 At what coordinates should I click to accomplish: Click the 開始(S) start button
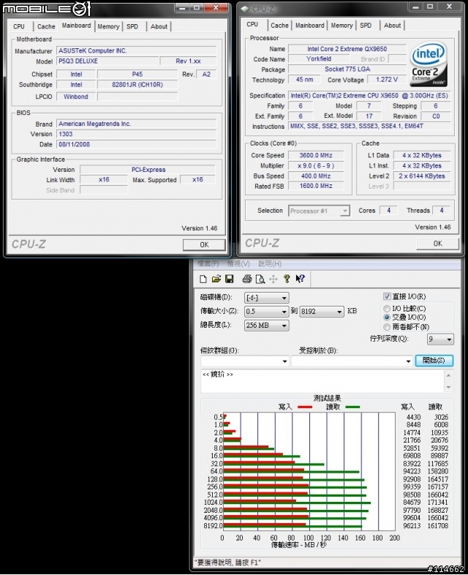click(x=434, y=361)
